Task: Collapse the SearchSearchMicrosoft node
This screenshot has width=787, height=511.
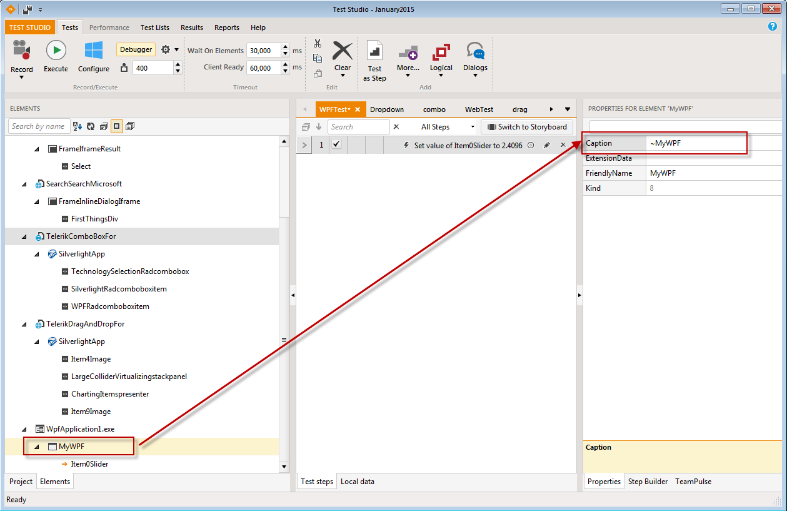Action: [x=24, y=184]
